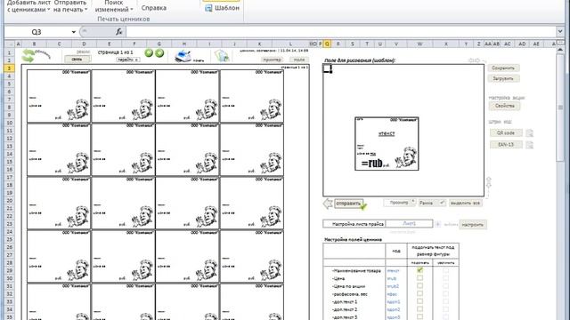Click the first price tag in the top row
This screenshot has width=570, height=320.
tap(59, 96)
